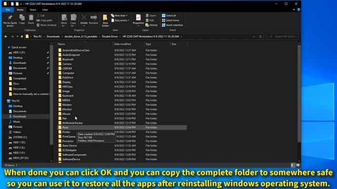Switch to details view icon in status bar
The height and width of the screenshot is (189, 337).
point(292,165)
